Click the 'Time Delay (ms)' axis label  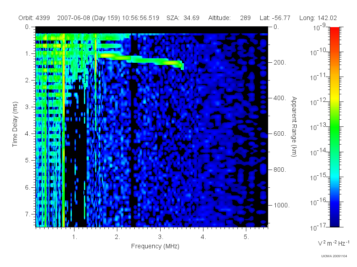coord(15,124)
